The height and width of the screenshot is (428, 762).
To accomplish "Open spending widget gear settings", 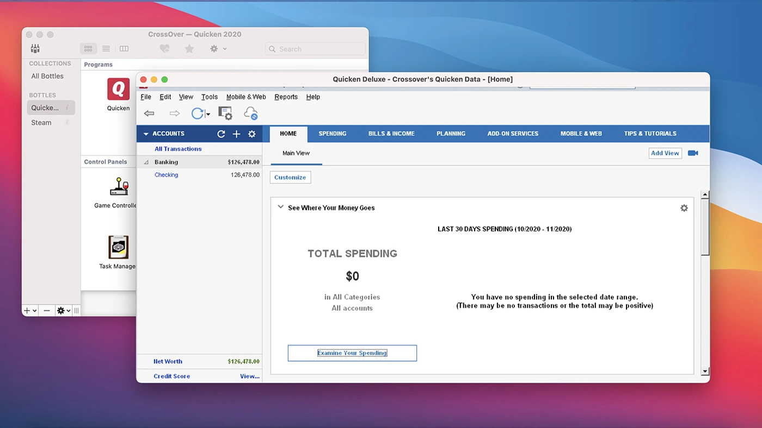I will [x=684, y=208].
